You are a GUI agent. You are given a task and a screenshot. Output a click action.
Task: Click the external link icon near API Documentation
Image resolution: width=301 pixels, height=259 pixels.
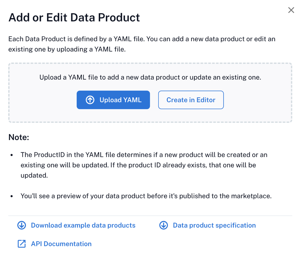pyautogui.click(x=21, y=244)
